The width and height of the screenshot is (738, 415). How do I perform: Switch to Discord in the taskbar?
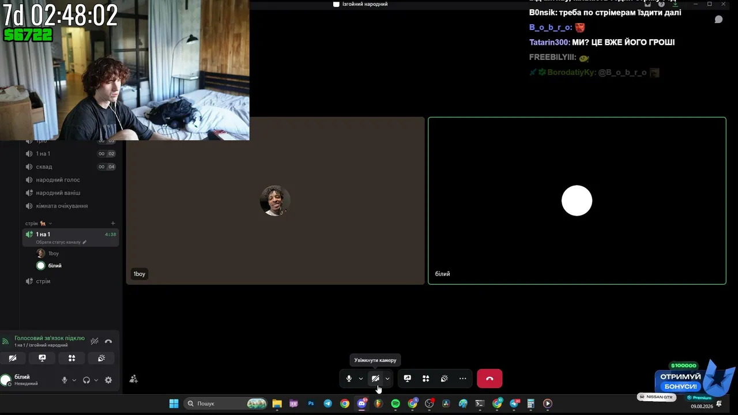click(x=362, y=403)
